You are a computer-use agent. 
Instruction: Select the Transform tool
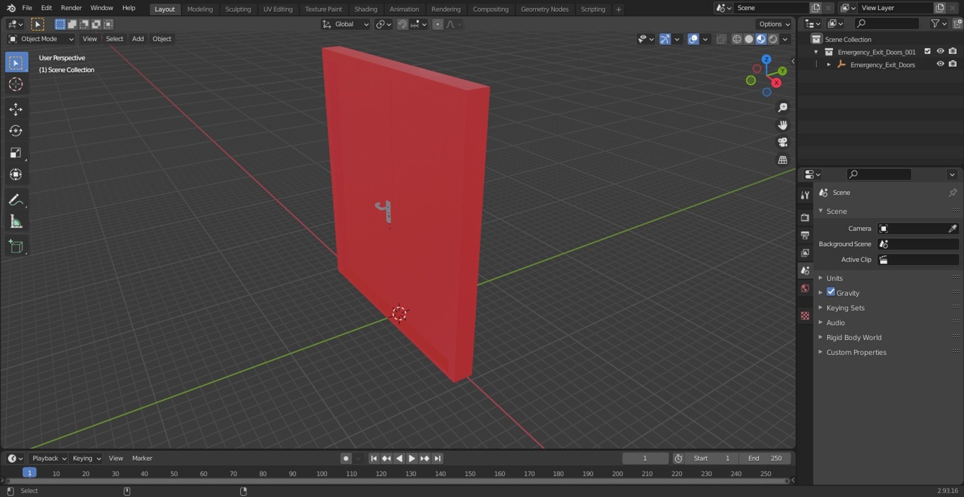coord(16,174)
